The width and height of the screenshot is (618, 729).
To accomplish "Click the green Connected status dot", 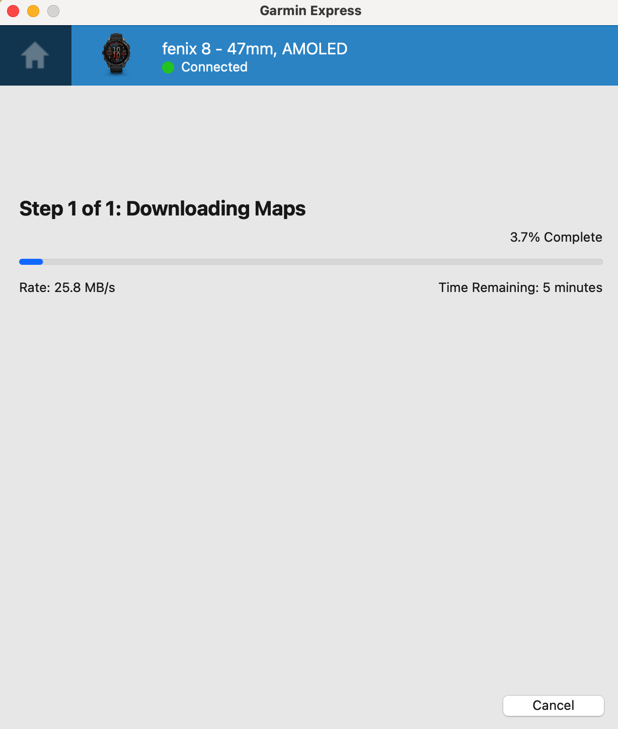I will (x=168, y=67).
